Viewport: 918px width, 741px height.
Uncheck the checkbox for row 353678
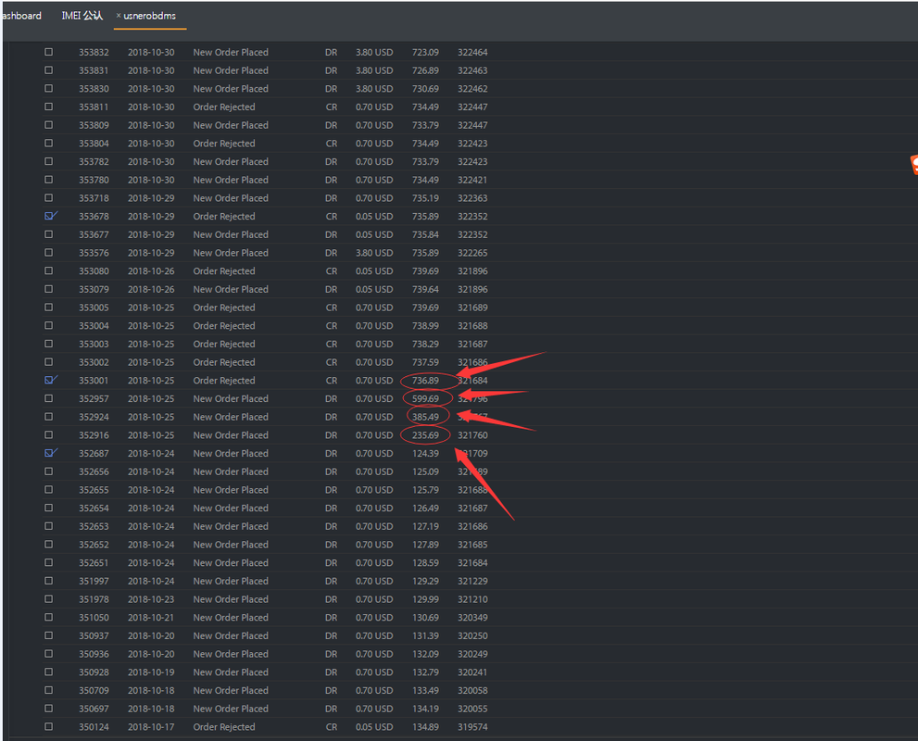pos(50,216)
